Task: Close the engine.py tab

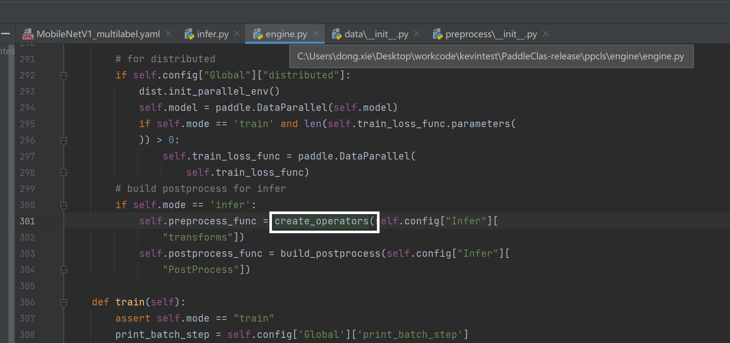Action: click(316, 34)
